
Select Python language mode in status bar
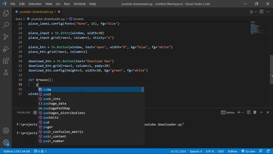(232, 151)
